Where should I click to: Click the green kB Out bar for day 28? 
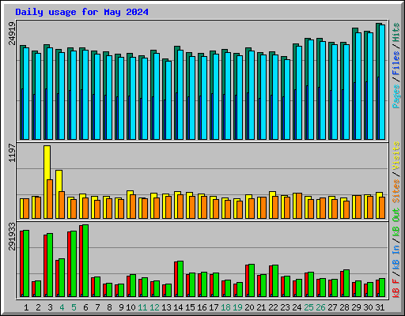pyautogui.click(x=346, y=284)
